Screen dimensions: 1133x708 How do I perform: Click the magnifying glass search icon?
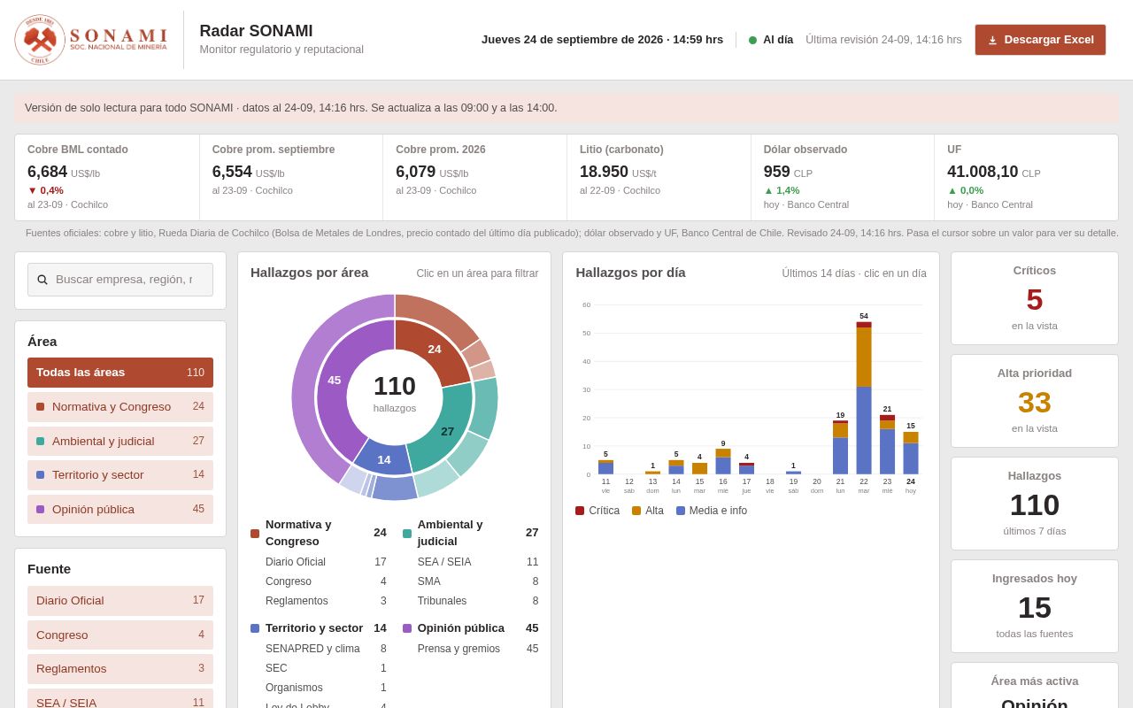point(42,280)
